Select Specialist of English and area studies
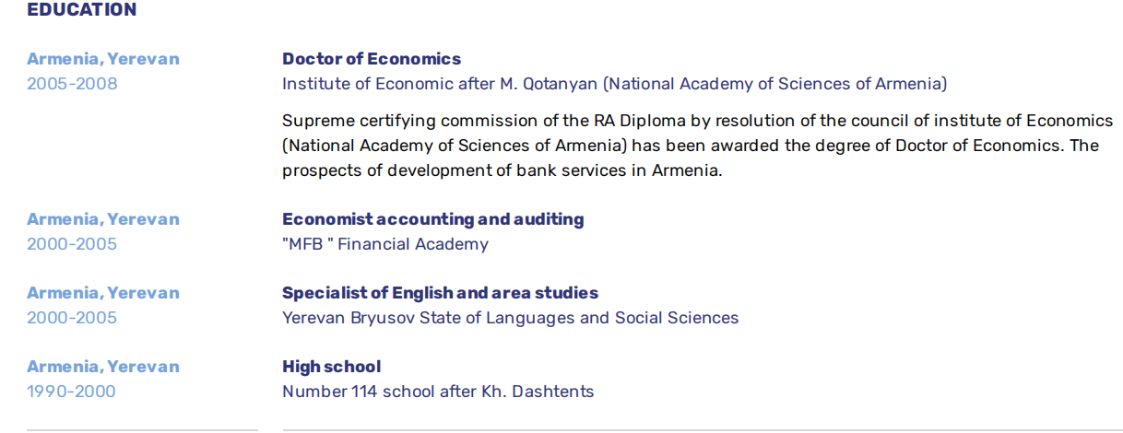Screen dimensions: 1123x433 coord(440,293)
